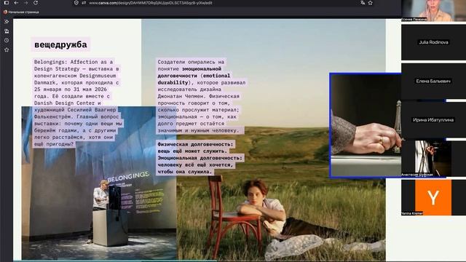Image resolution: width=466 pixels, height=262 pixels.
Task: Select the Анастасия Шуйская video tile
Action: [x=434, y=159]
